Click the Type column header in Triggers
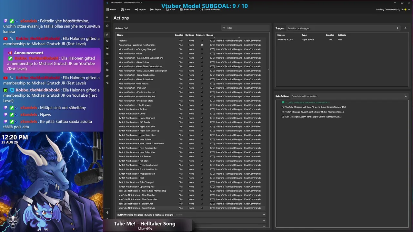Screen dimensions: 413x232 click(x=304, y=35)
